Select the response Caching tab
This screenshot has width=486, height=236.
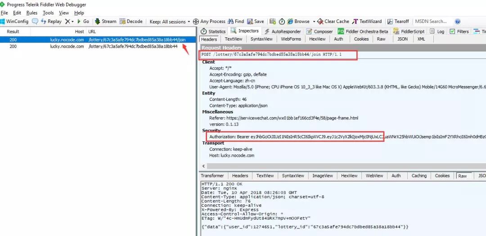pos(419,176)
